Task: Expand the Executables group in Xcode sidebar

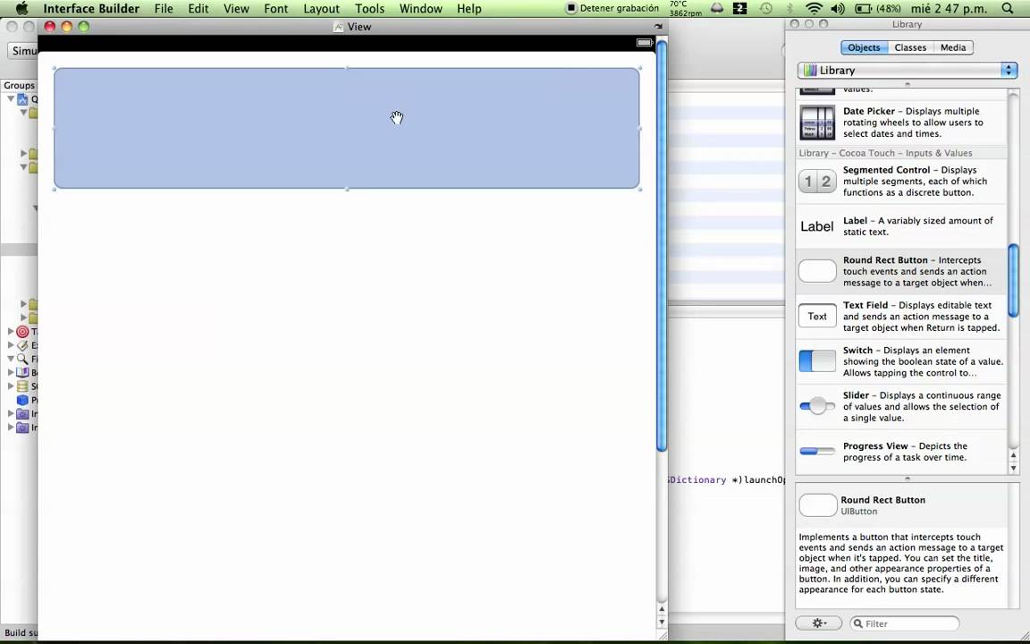Action: (11, 345)
